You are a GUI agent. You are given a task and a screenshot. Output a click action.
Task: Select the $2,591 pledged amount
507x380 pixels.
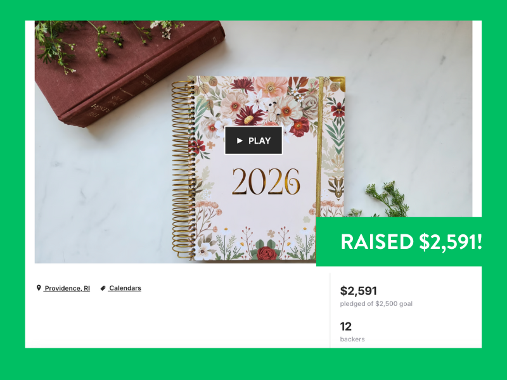358,291
